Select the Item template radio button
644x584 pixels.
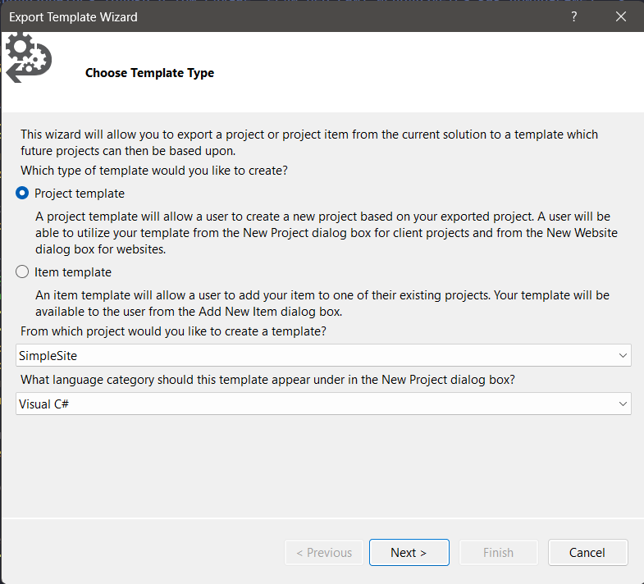(x=23, y=272)
